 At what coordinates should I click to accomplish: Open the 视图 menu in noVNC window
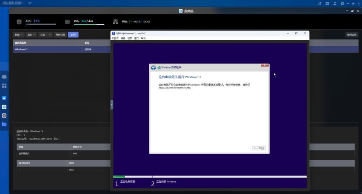(130, 38)
